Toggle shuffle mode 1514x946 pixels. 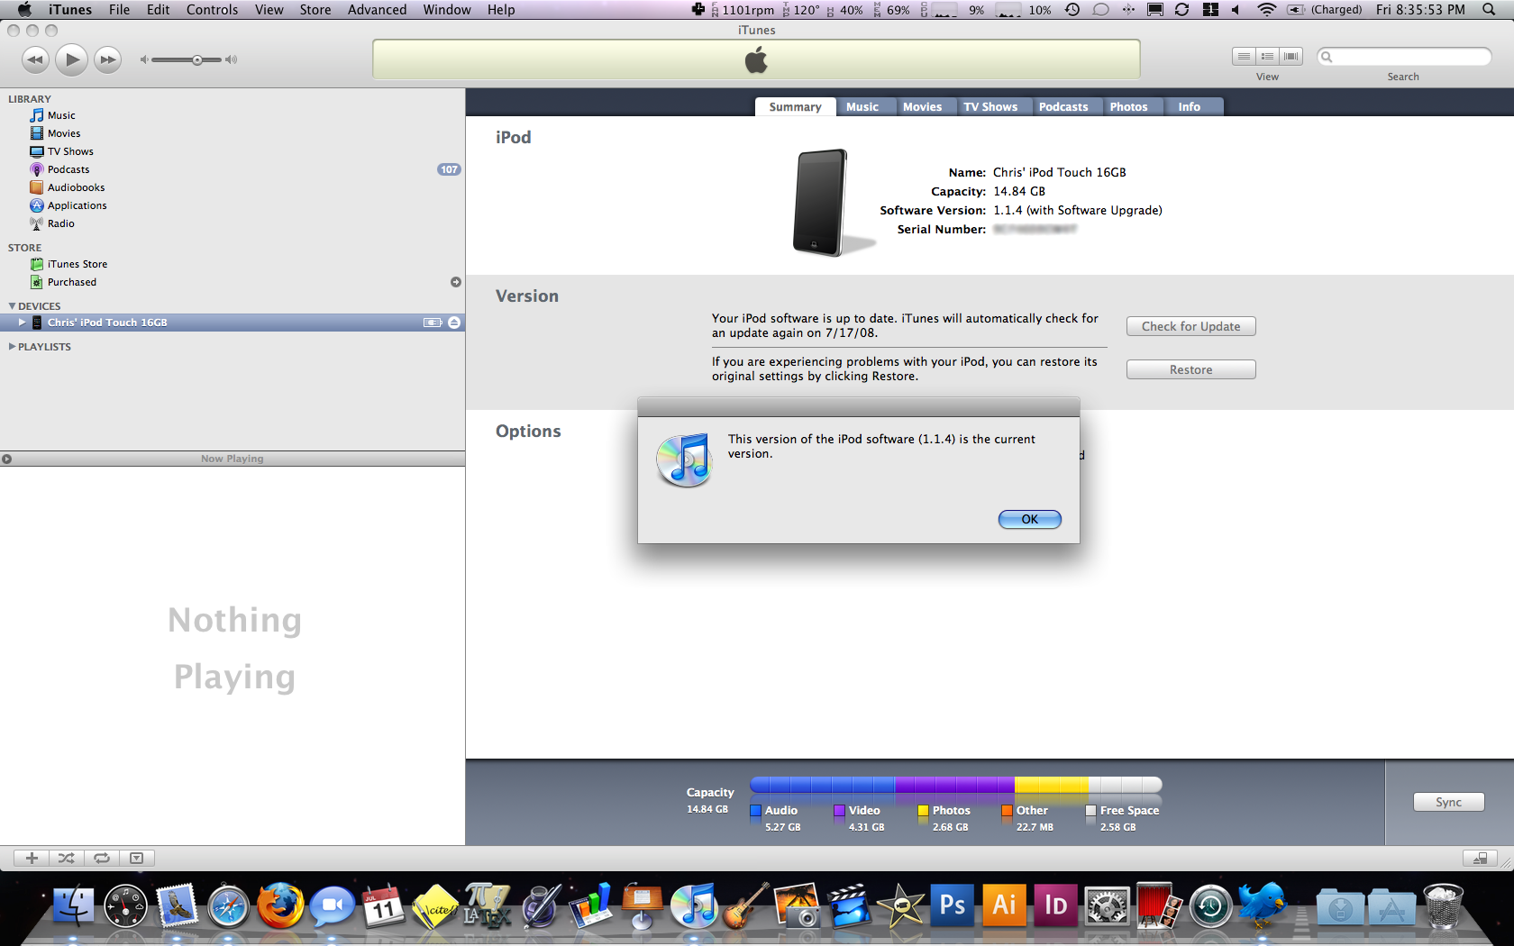point(67,858)
